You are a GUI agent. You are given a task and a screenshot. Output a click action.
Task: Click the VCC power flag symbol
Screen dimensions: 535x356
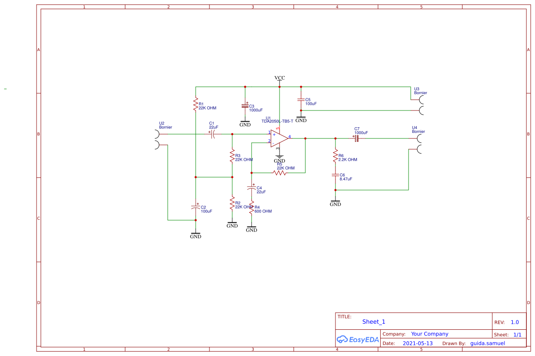click(x=279, y=80)
